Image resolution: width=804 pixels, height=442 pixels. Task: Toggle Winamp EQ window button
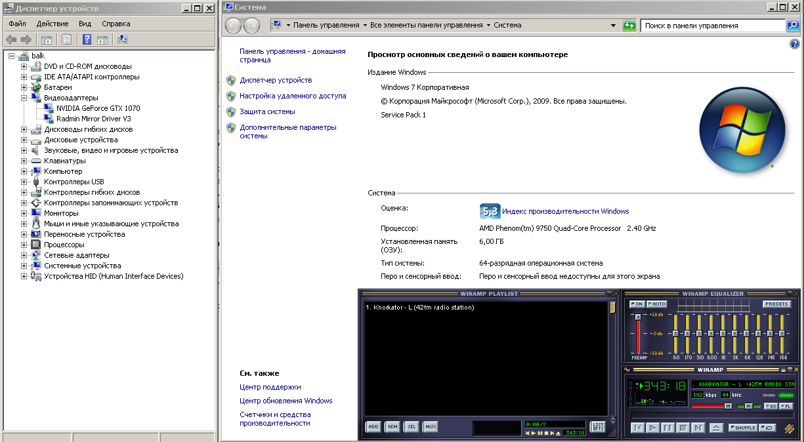point(771,406)
